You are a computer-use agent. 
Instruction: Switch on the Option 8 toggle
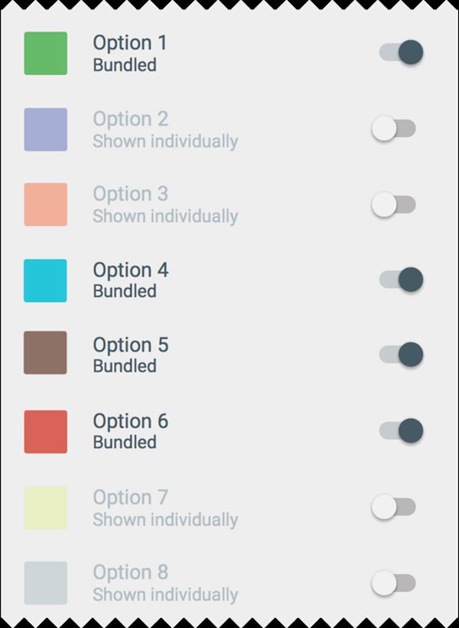(393, 583)
